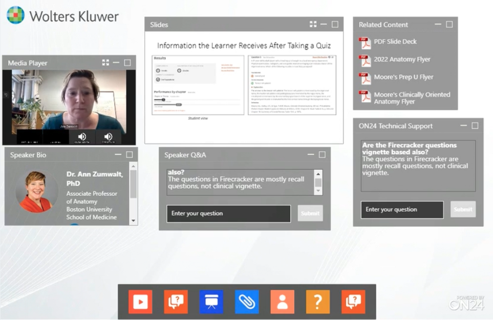493x320 pixels.
Task: Focus the Speaker Q&A question input field
Action: point(228,213)
